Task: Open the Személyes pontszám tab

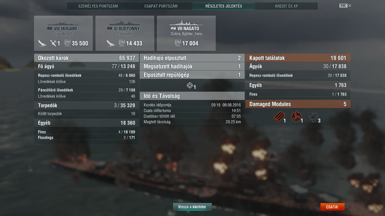Action: (98, 6)
